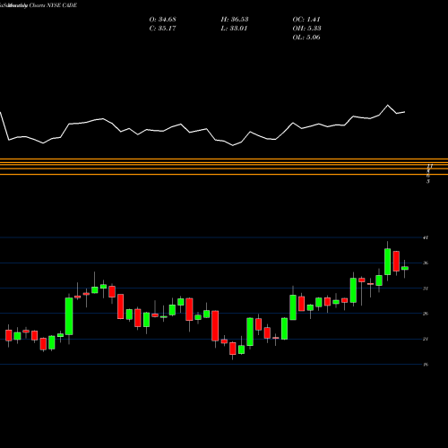This screenshot has height=448, width=448.
Task: Click the 16 price axis label
Action: [x=426, y=365]
